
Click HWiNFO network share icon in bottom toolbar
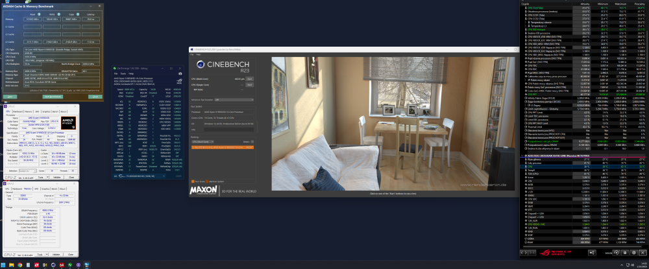[593, 253]
